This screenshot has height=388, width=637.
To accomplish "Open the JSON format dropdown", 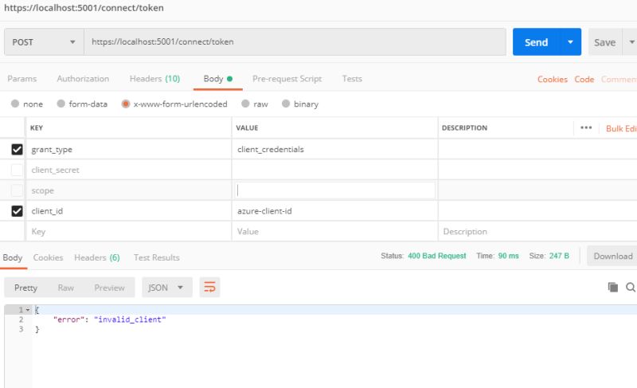I will point(166,288).
